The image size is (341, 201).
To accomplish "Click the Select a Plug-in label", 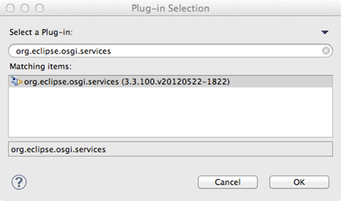I will coord(41,32).
